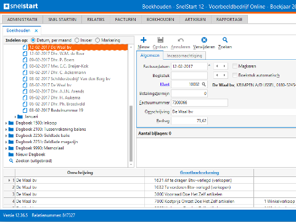296x222 pixels.
Task: Open the RELATIES menu
Action: [96, 20]
